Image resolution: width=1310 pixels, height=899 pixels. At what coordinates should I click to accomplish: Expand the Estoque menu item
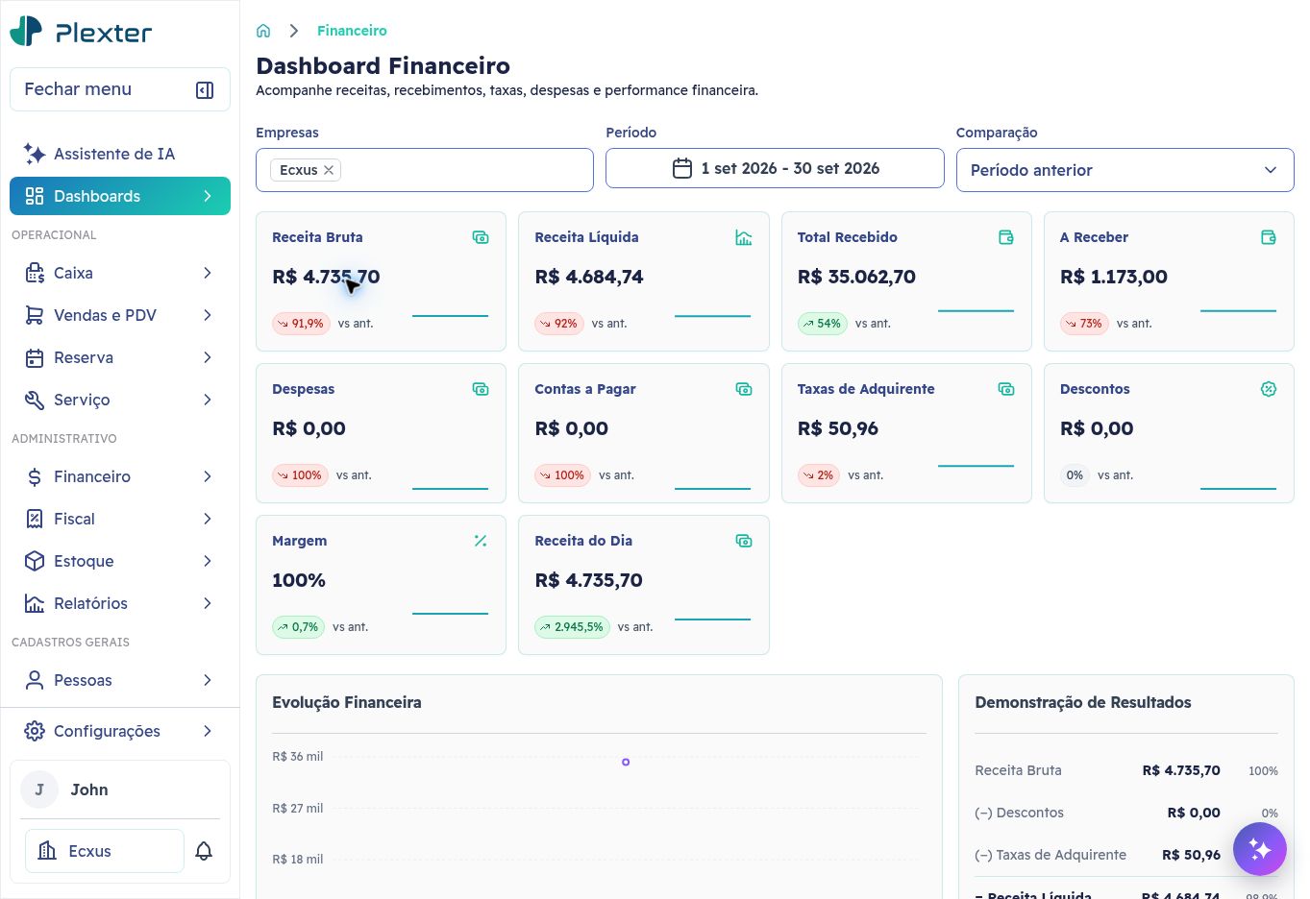120,561
